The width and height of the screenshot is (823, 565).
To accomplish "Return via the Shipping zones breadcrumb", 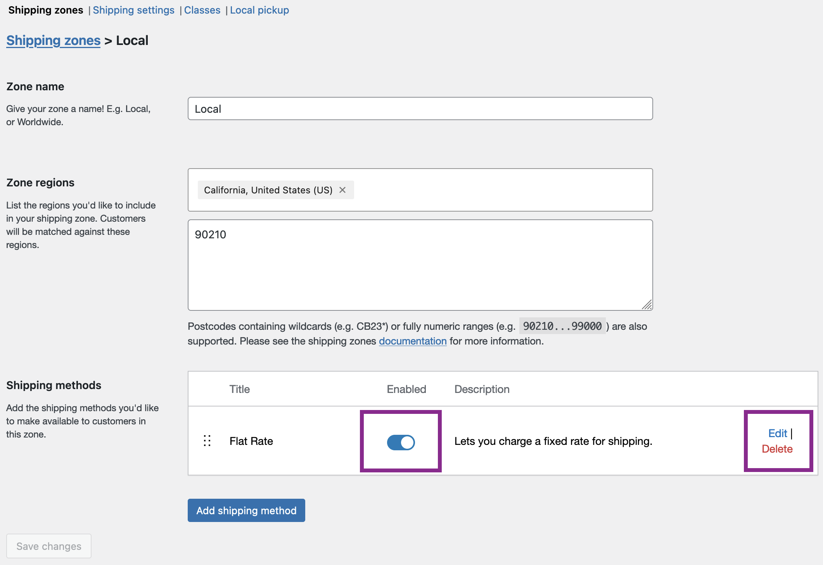I will (x=53, y=40).
